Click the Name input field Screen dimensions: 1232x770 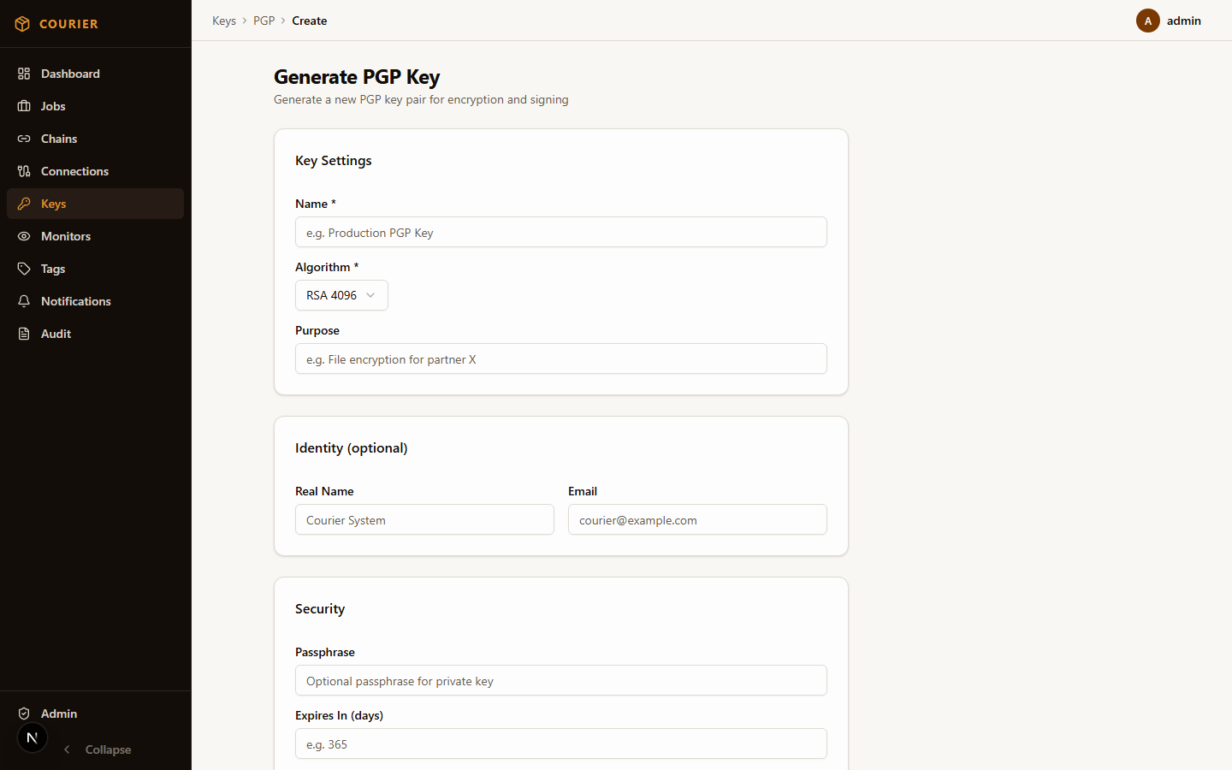click(560, 232)
